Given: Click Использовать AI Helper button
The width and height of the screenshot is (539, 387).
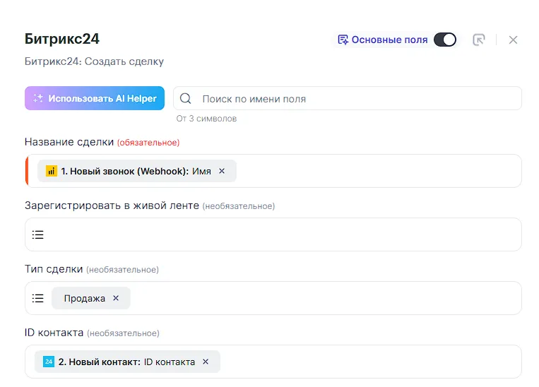Looking at the screenshot, I should coord(95,98).
